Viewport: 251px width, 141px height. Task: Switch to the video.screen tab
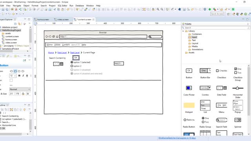62,20
